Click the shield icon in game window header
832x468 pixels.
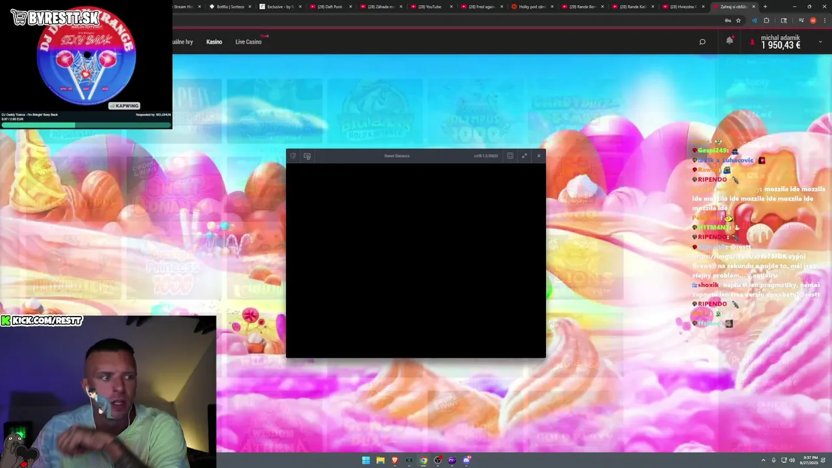tap(293, 156)
